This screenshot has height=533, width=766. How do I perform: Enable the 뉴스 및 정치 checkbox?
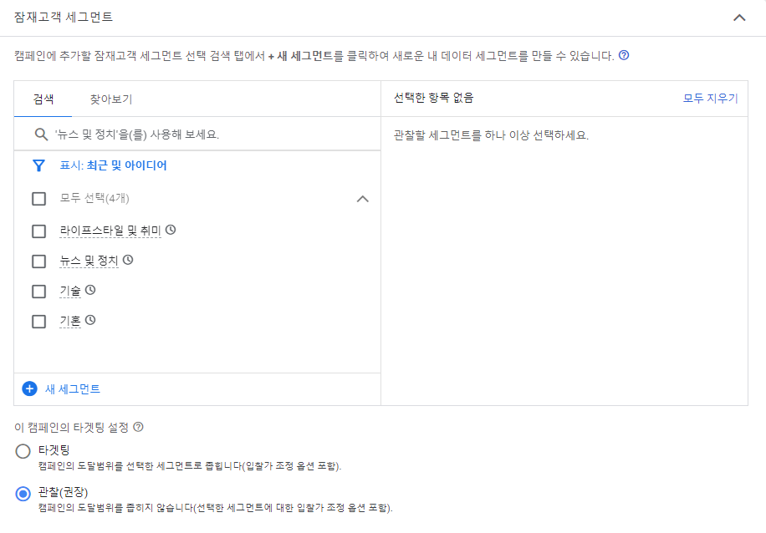point(38,261)
